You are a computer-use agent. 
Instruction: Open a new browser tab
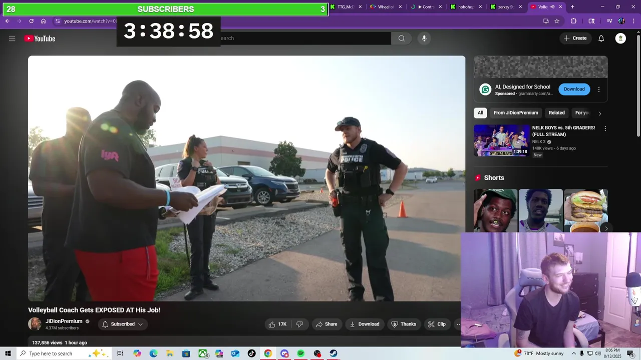click(x=572, y=7)
